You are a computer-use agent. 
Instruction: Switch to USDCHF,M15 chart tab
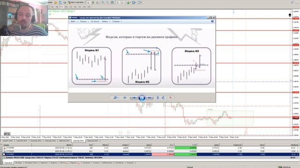pos(22,141)
